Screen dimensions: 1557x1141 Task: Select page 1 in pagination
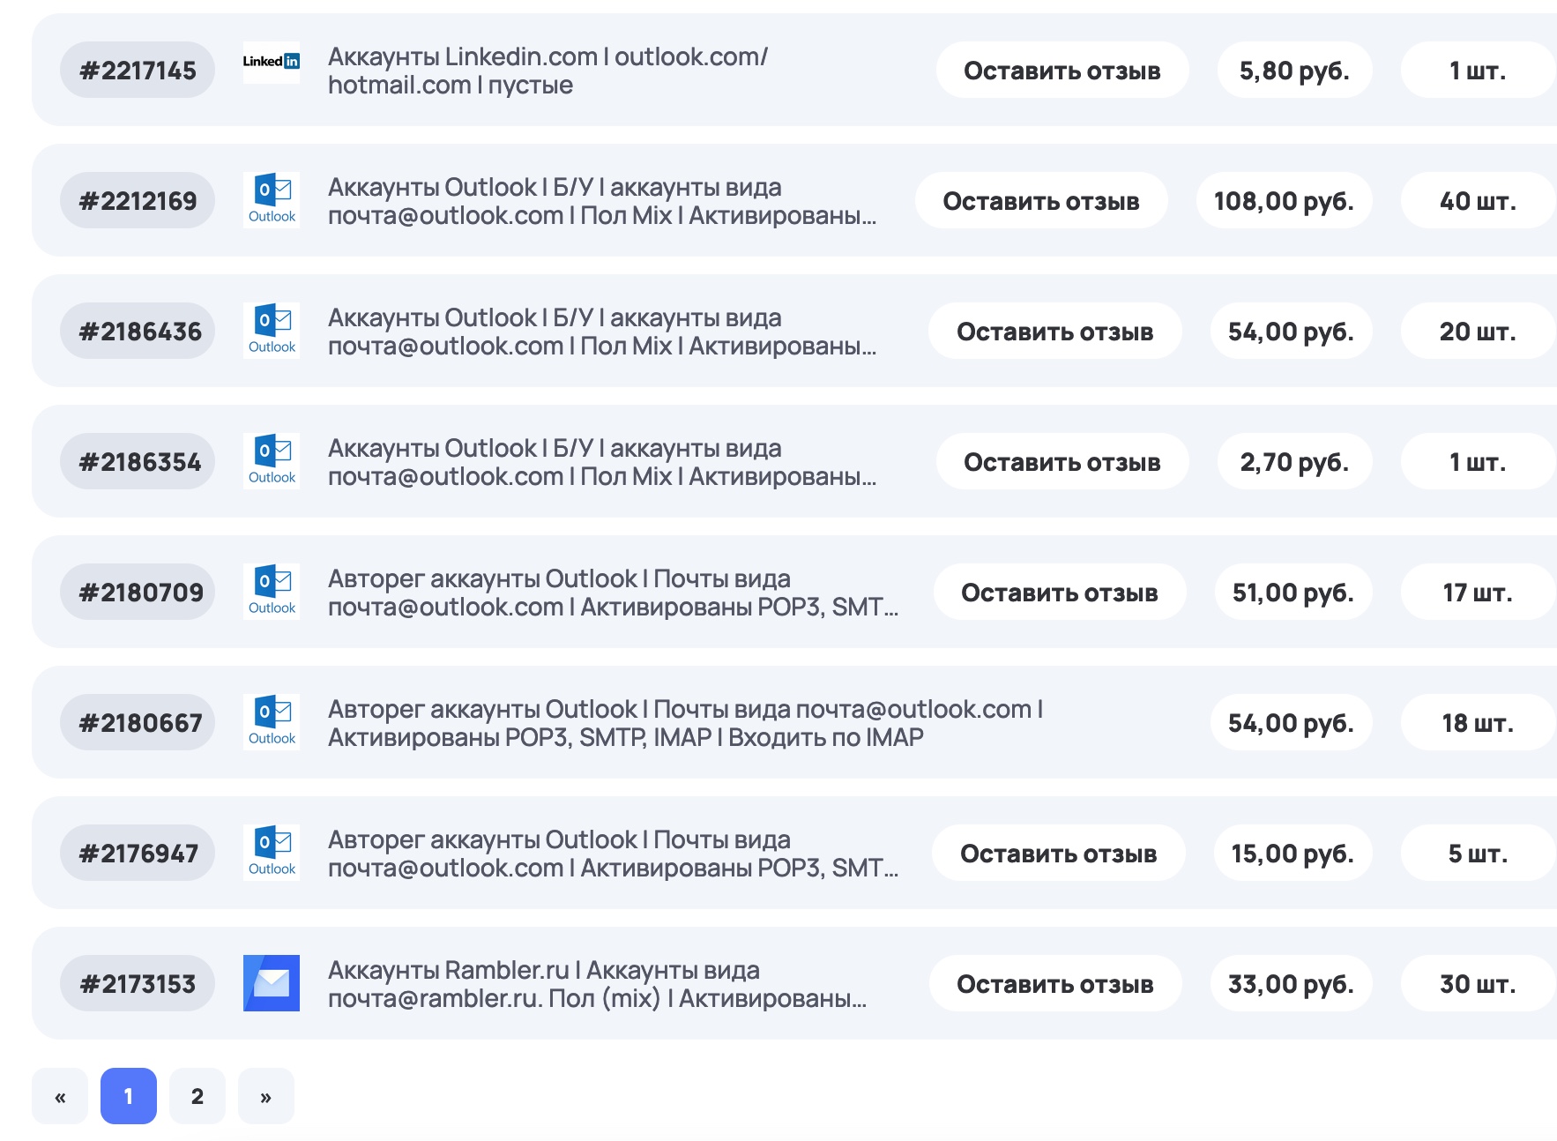[x=129, y=1096]
